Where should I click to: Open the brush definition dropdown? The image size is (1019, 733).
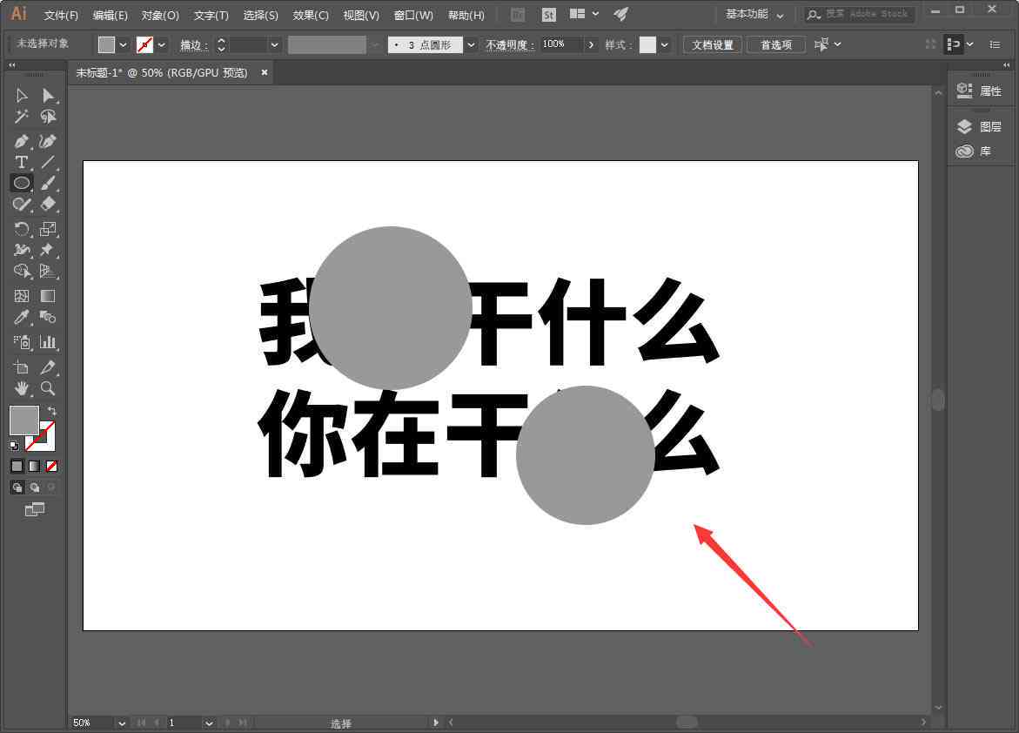tap(471, 45)
